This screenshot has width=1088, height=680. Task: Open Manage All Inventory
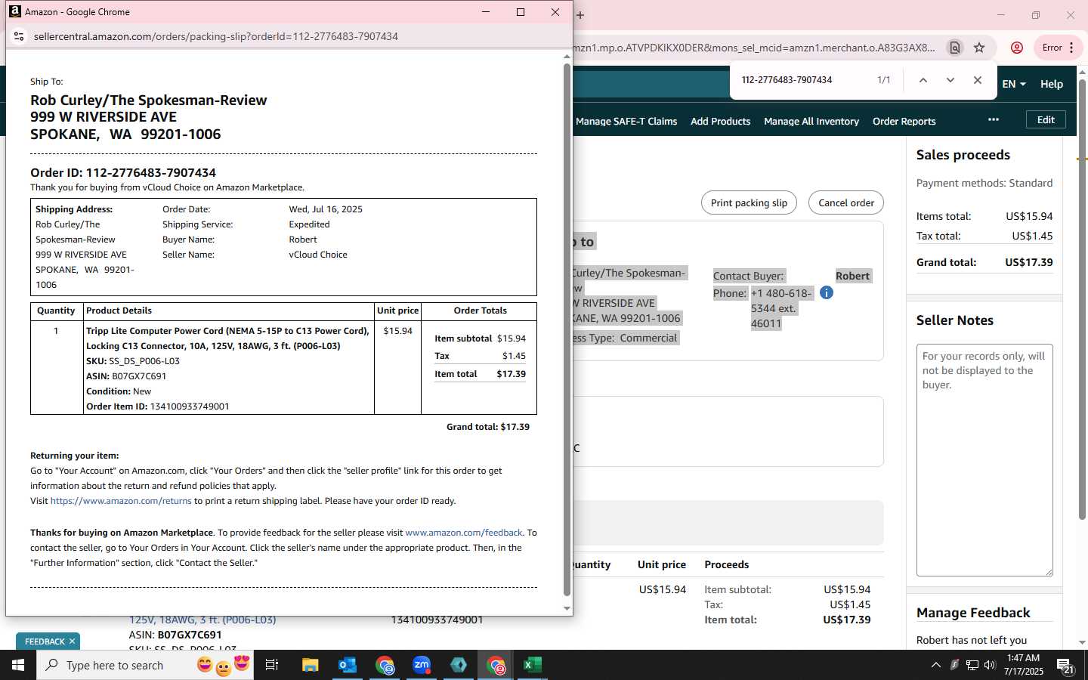(811, 121)
